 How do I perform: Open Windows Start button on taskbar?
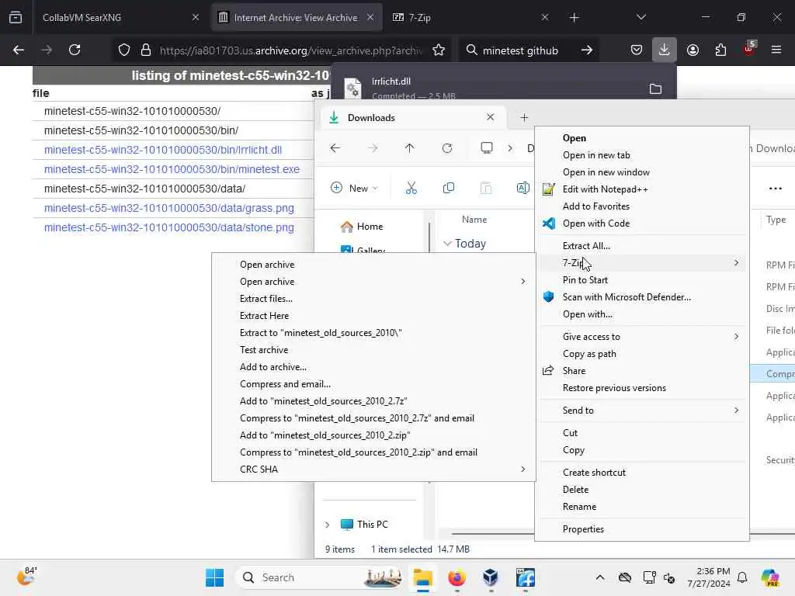pyautogui.click(x=214, y=577)
